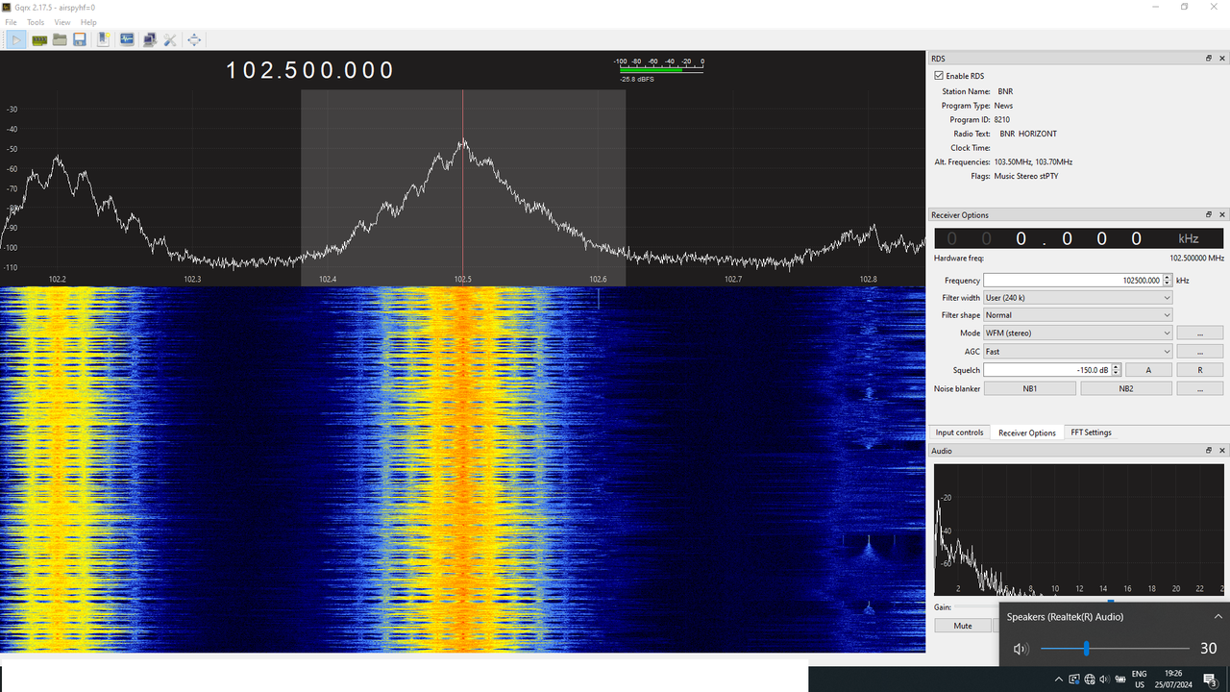The height and width of the screenshot is (692, 1230).
Task: Click the network globe tray icon
Action: (x=1088, y=679)
